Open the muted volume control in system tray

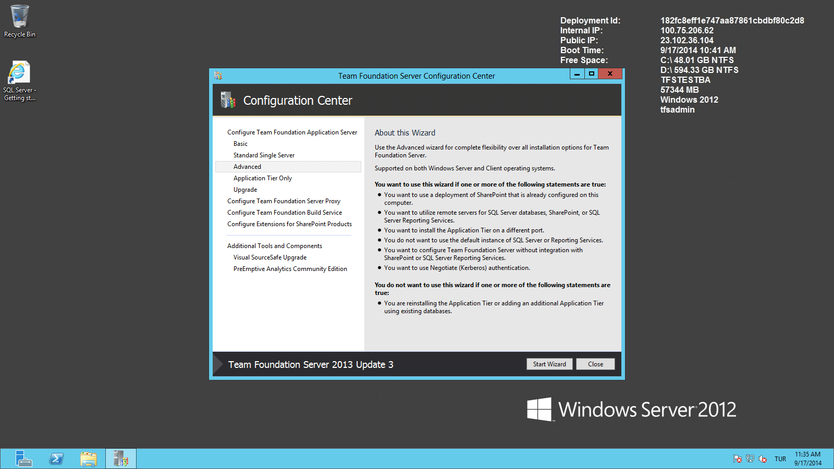[x=763, y=459]
